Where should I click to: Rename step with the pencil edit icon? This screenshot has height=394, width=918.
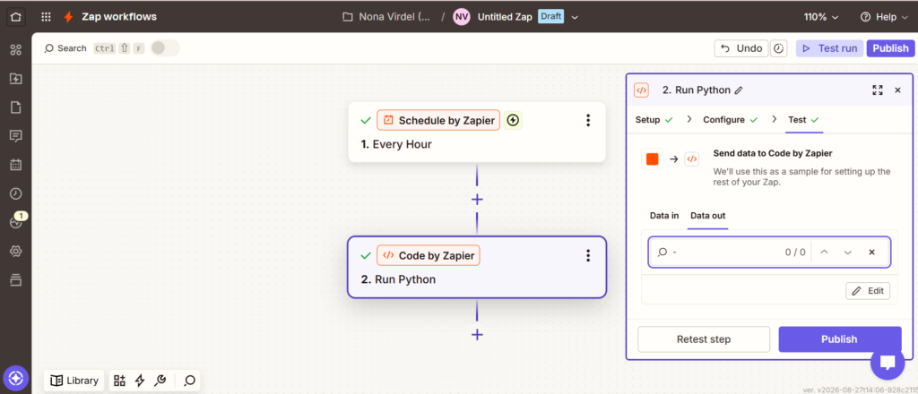pos(739,90)
